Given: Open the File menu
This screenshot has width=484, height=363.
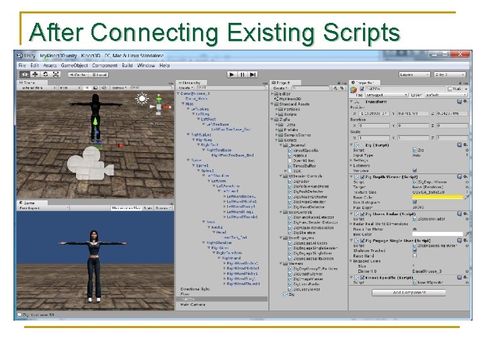Looking at the screenshot, I should click(22, 65).
